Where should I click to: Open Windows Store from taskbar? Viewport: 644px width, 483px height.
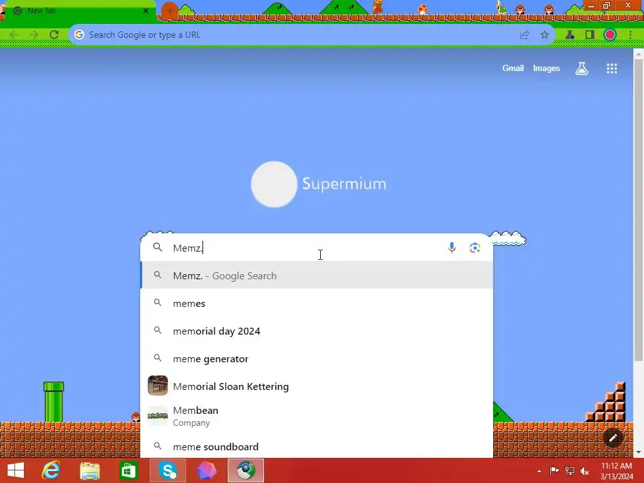(x=128, y=470)
